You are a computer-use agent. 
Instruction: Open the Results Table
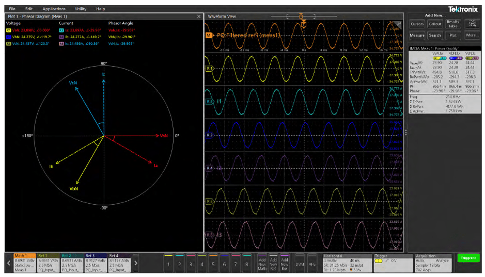[x=453, y=24]
